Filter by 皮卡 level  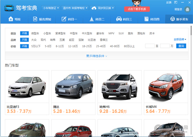(152, 33)
